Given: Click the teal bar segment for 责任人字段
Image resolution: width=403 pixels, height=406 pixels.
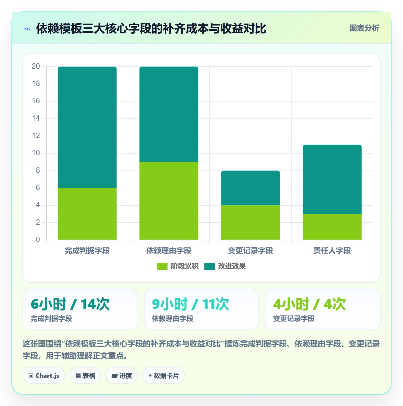Looking at the screenshot, I should click(x=332, y=179).
